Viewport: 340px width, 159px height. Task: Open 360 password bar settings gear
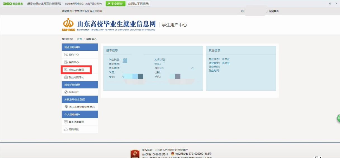(x=330, y=4)
